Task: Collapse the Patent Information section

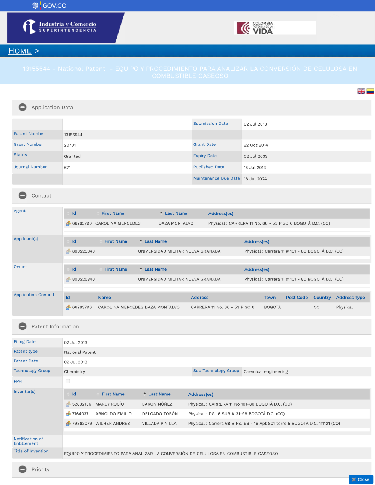Action: (22, 326)
